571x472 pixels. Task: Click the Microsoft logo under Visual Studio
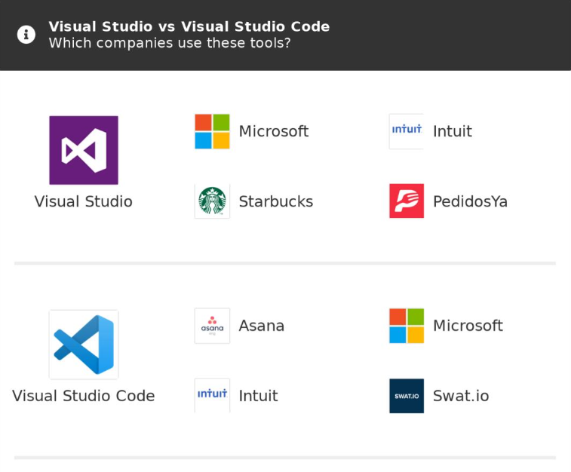coord(212,131)
